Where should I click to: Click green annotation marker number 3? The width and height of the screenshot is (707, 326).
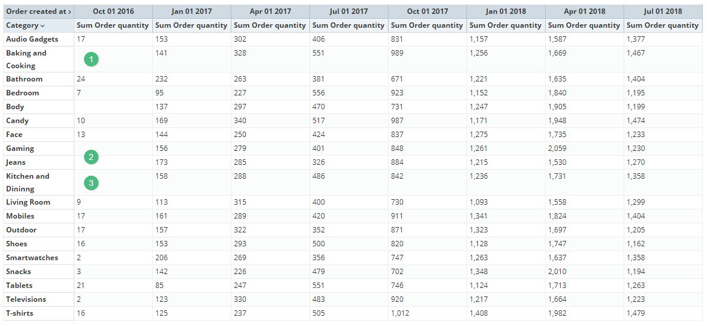pos(91,183)
